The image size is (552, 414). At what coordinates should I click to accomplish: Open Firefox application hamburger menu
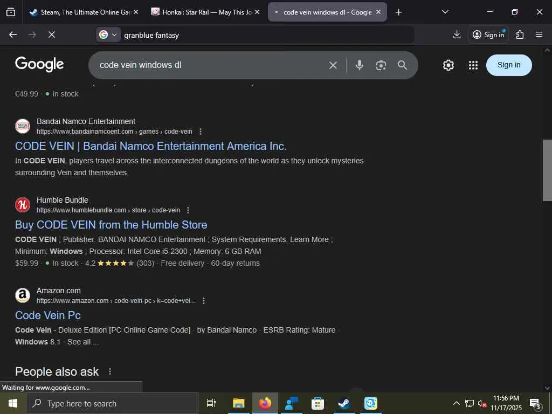tap(539, 34)
